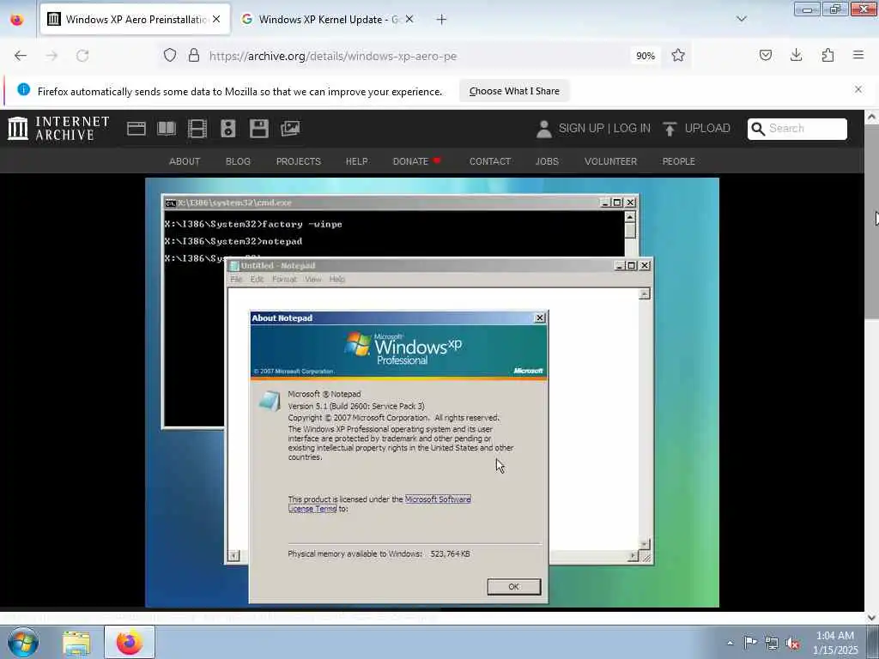Show hidden tray icons arrow
This screenshot has height=659, width=879.
point(730,643)
